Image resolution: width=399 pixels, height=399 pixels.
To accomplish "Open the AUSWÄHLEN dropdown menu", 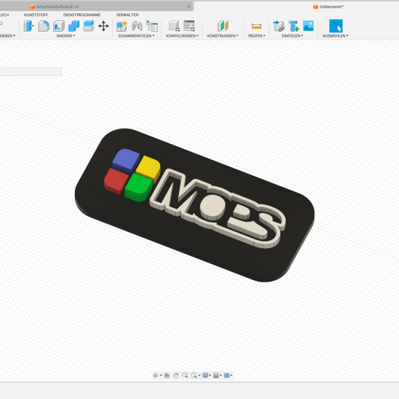I will click(336, 36).
